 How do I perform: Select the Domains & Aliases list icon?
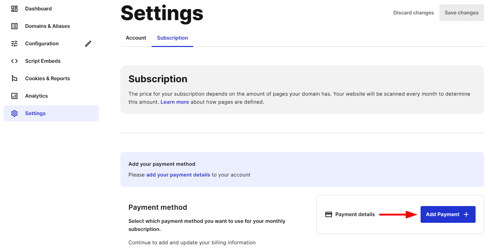click(x=14, y=26)
